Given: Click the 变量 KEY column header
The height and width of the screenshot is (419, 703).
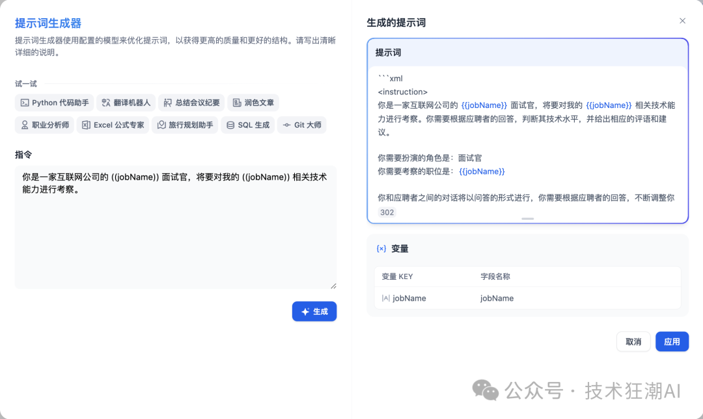Looking at the screenshot, I should point(397,277).
